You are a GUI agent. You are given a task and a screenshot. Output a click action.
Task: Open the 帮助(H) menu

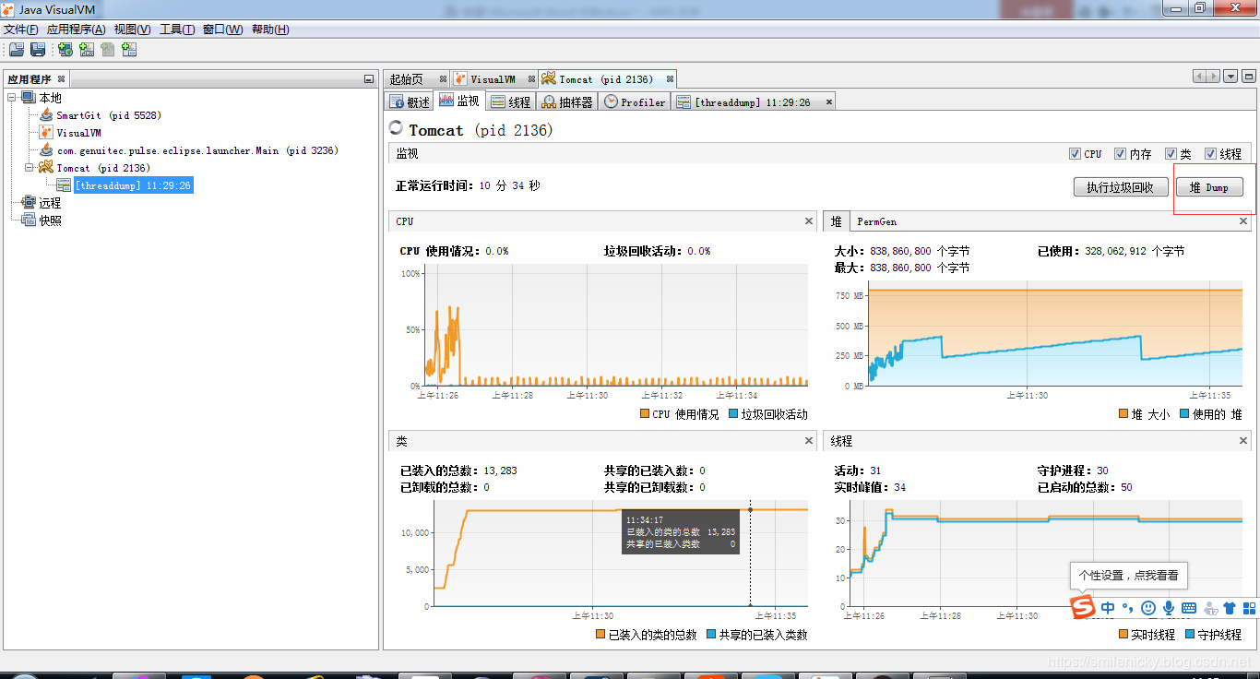pos(269,30)
